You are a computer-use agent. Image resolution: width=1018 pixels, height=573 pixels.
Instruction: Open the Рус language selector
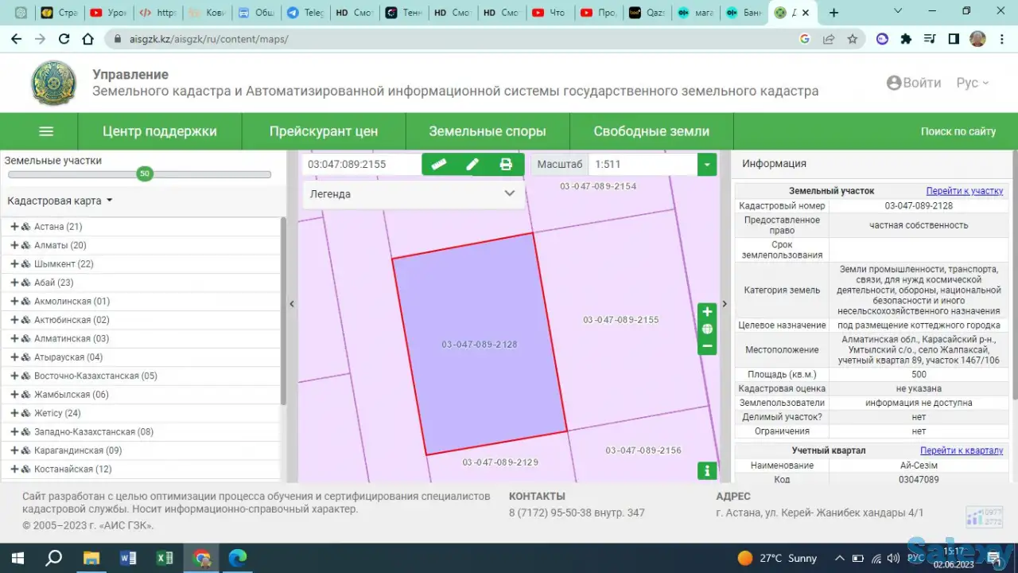point(972,83)
